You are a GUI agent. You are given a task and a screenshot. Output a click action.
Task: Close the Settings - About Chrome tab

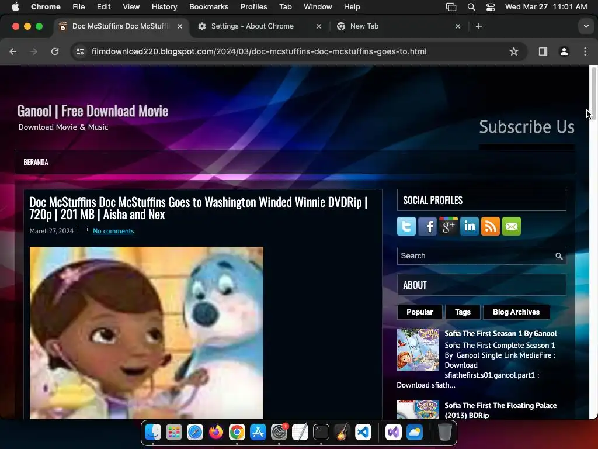click(319, 26)
